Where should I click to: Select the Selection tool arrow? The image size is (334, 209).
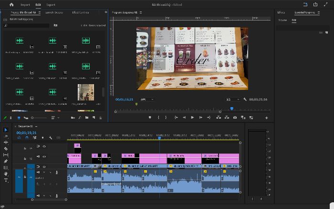pos(6,130)
